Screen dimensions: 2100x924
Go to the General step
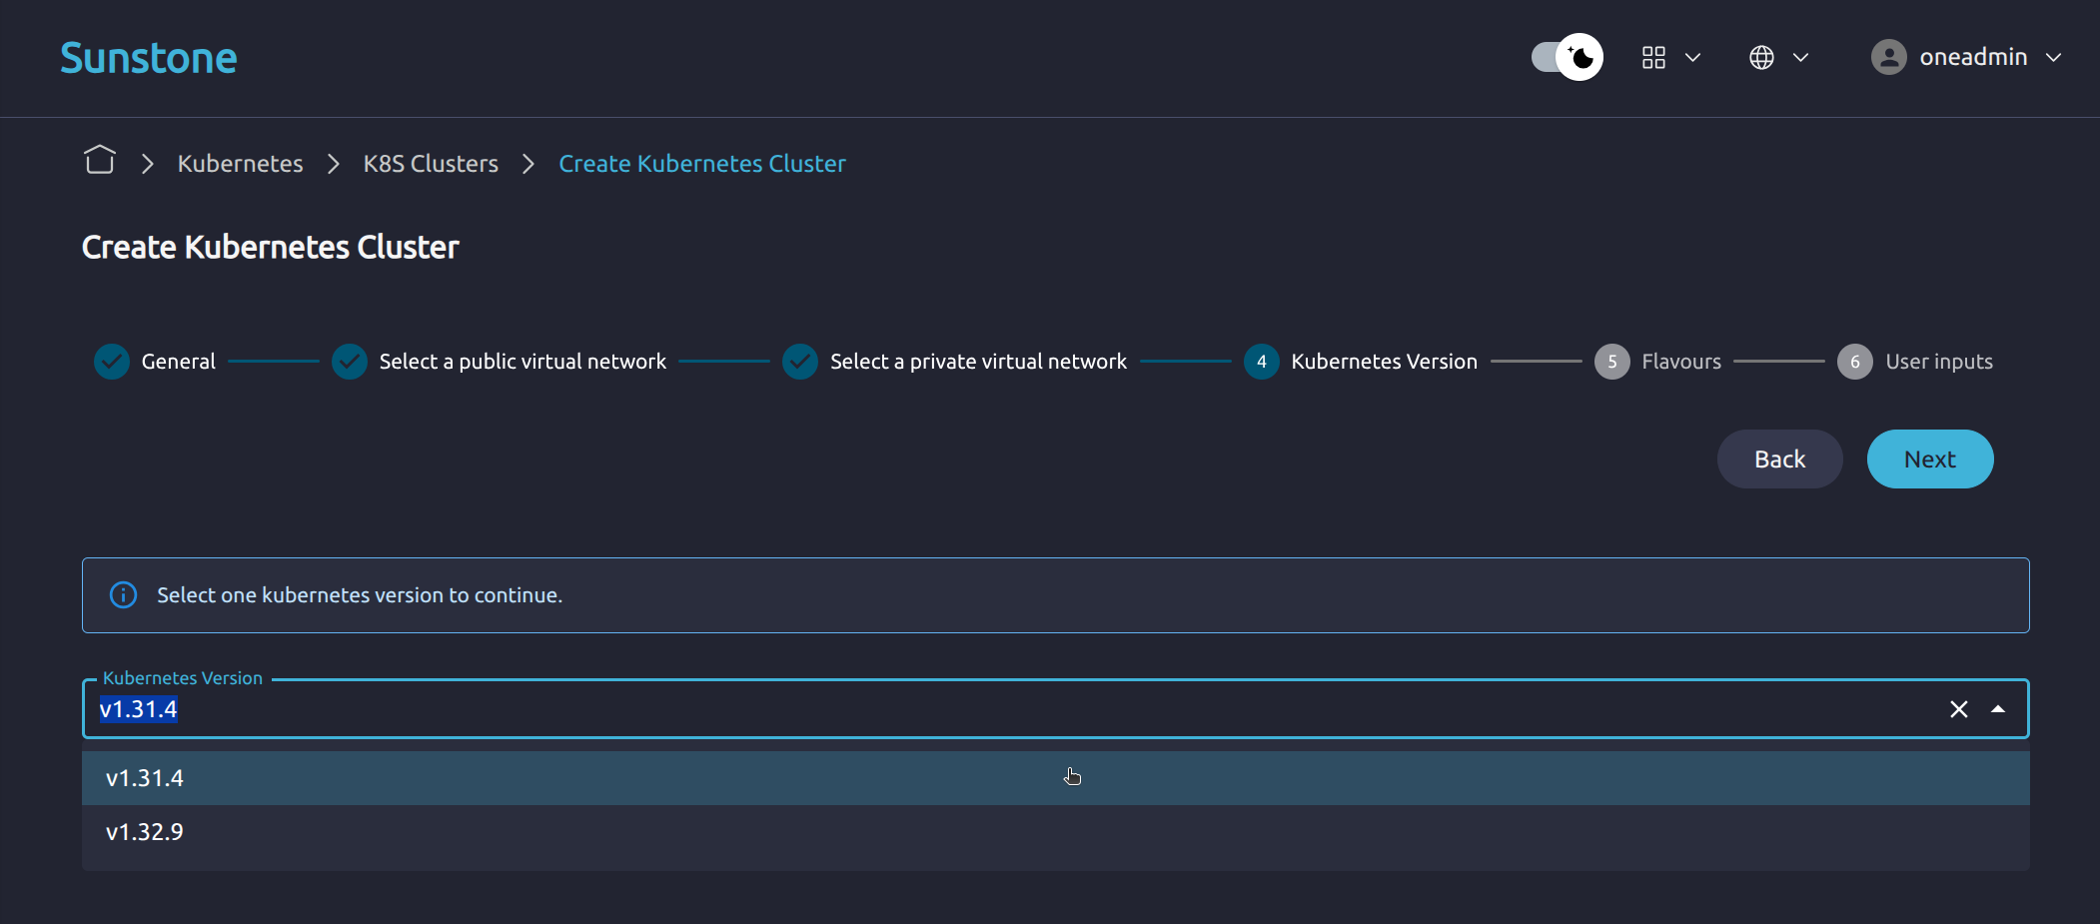point(178,362)
